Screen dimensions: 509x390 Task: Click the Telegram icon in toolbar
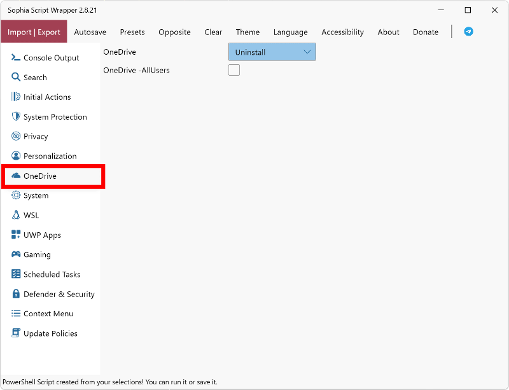(468, 31)
